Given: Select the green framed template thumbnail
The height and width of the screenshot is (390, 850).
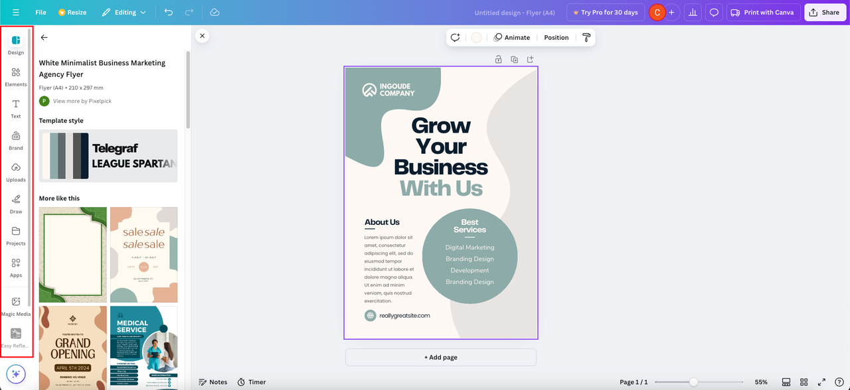Looking at the screenshot, I should 73,255.
